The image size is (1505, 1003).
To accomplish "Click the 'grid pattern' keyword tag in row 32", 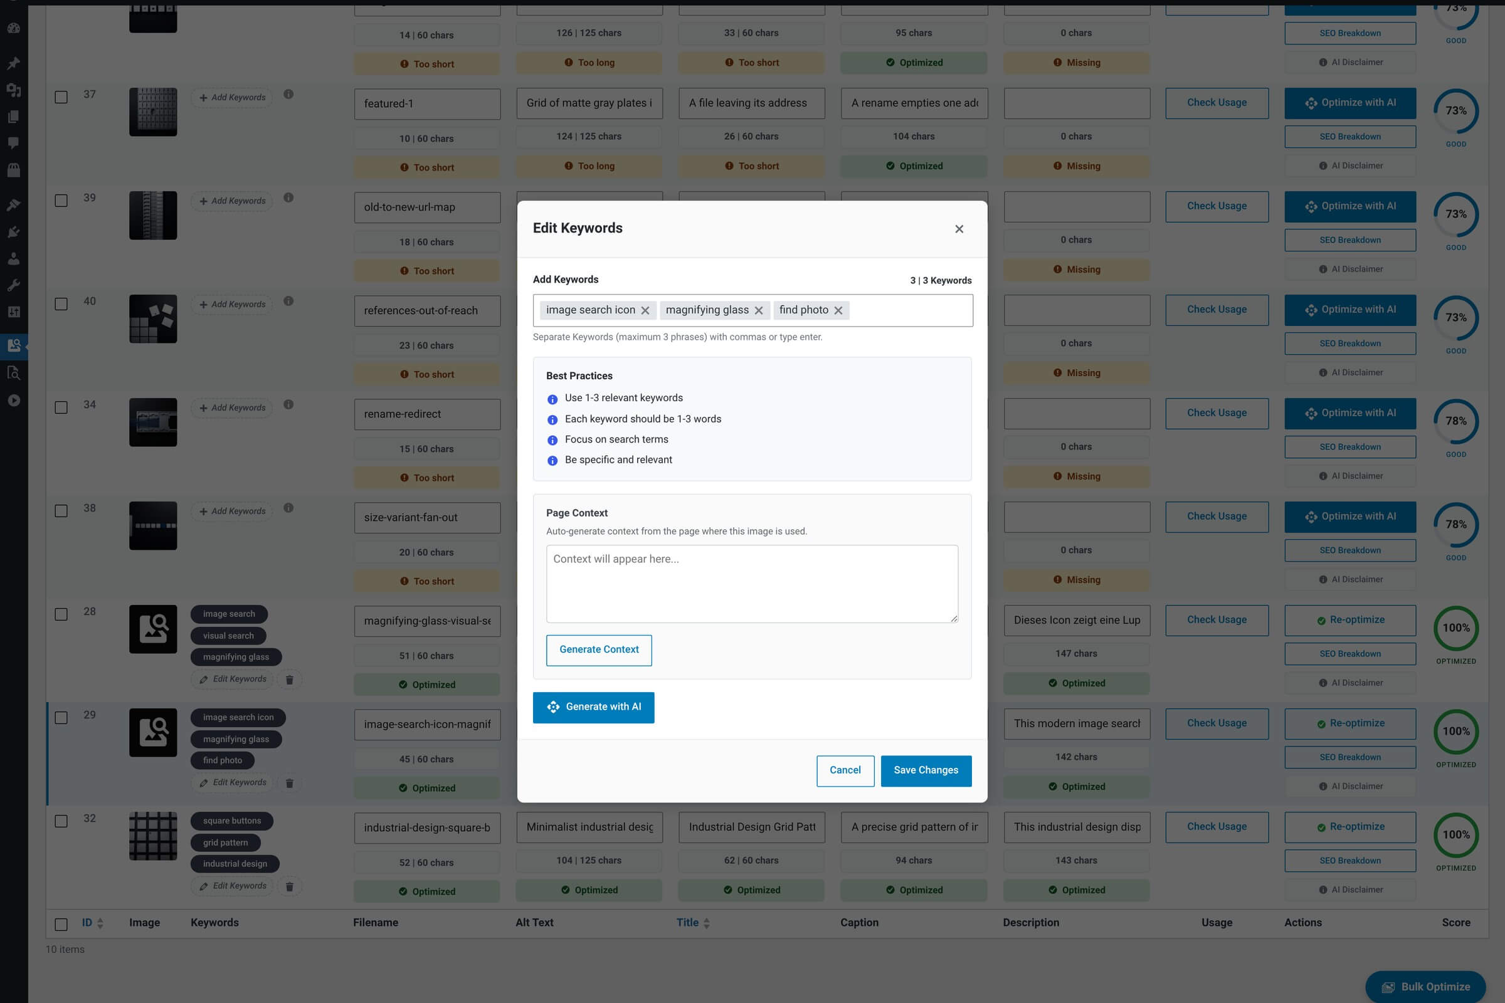I will point(225,843).
